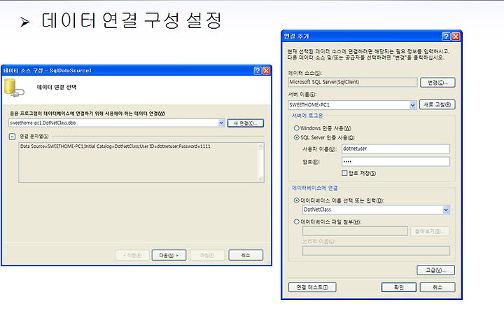Confirm connection with 확인 button
The height and width of the screenshot is (309, 504).
click(399, 287)
